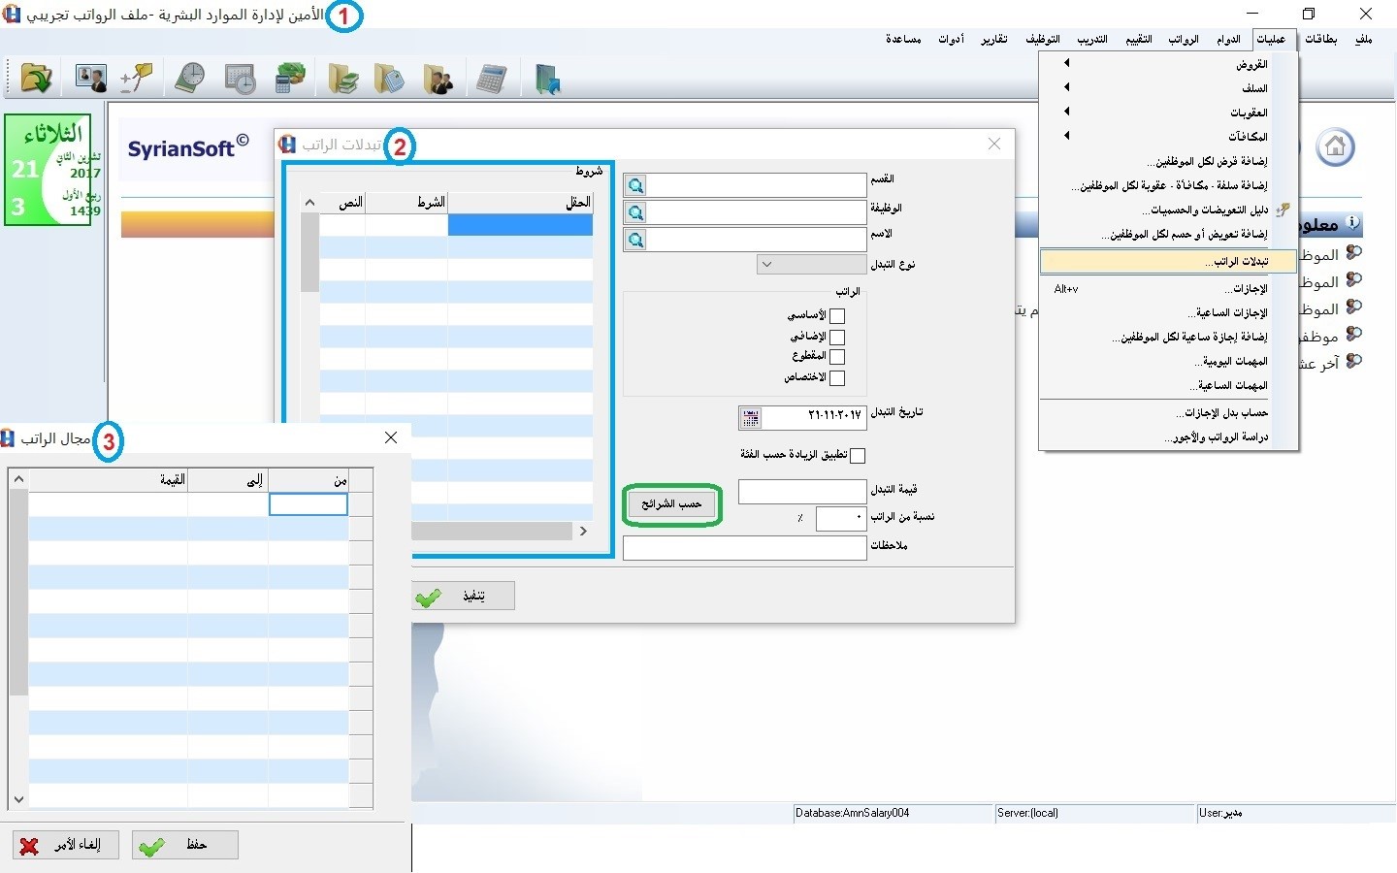Check the الأساسي salary checkbox
The image size is (1397, 873).
[837, 316]
